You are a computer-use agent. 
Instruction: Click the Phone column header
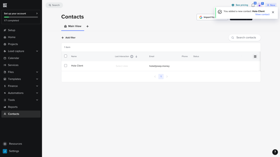(185, 56)
